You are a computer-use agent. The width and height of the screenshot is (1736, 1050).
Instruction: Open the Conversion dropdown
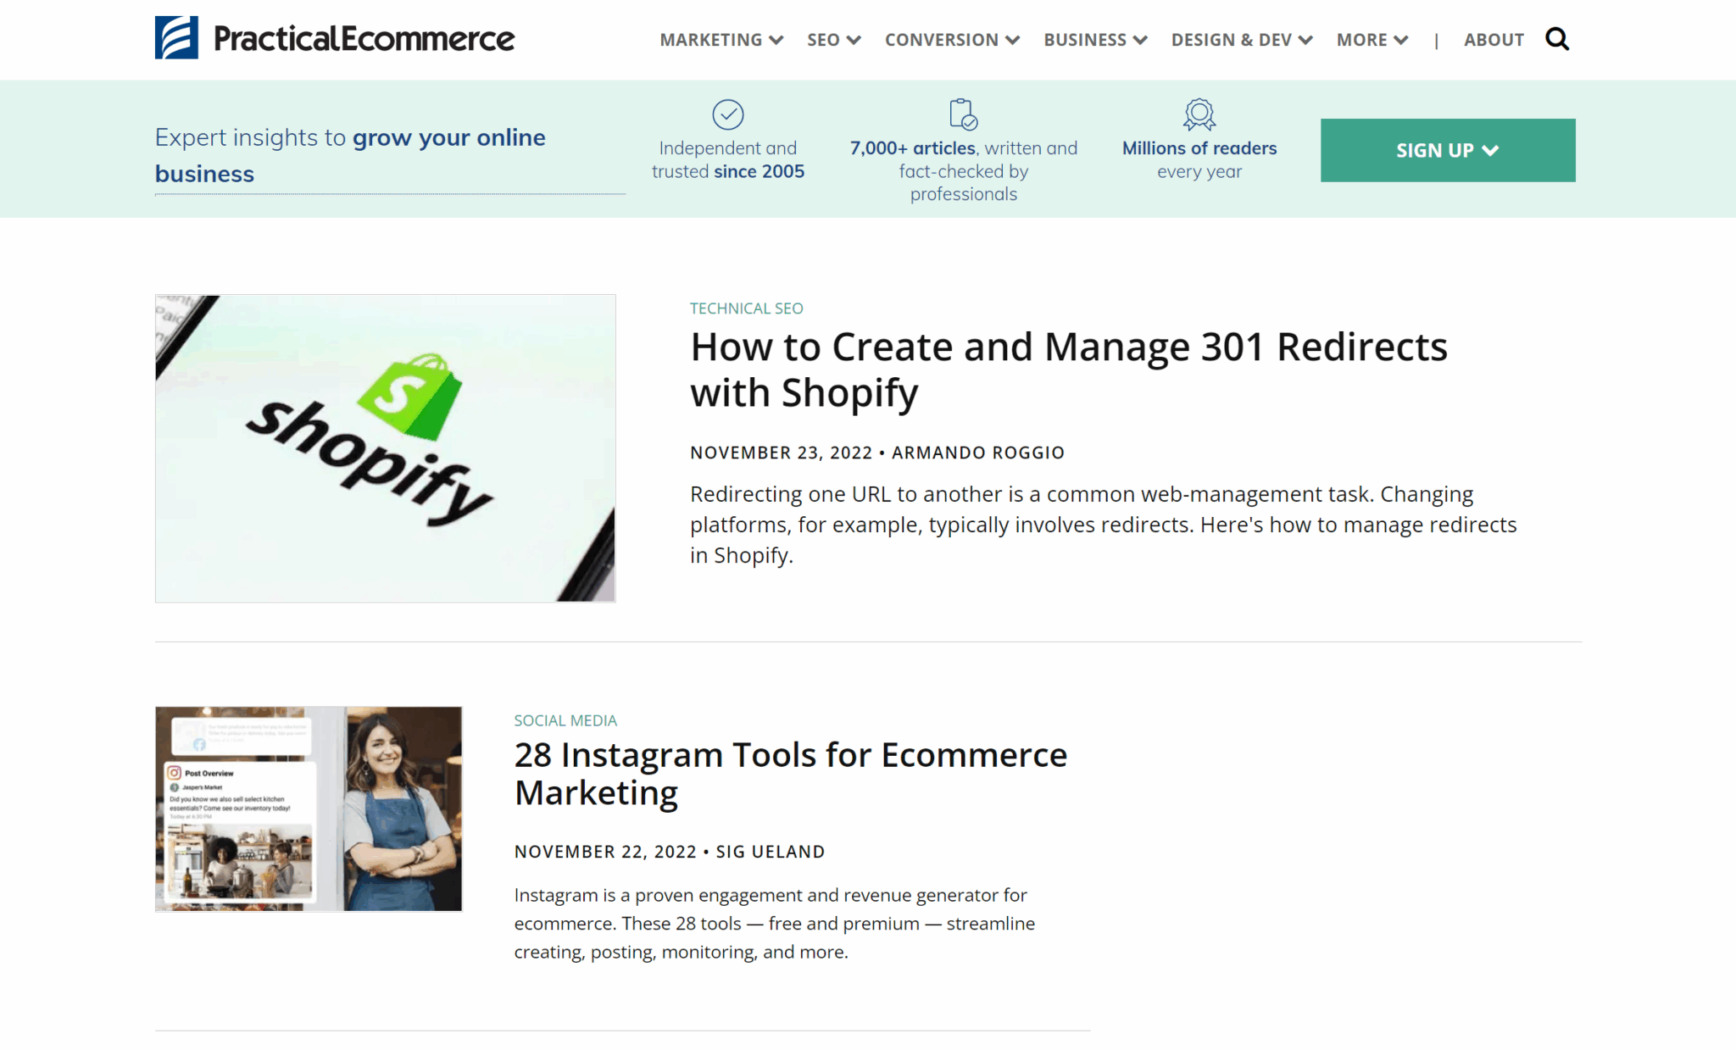point(953,40)
